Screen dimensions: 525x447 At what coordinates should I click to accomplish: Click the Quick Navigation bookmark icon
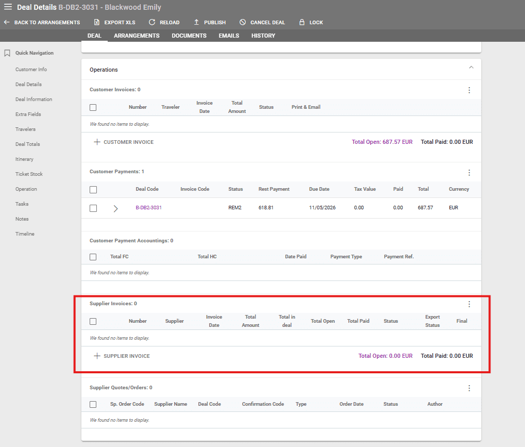7,53
